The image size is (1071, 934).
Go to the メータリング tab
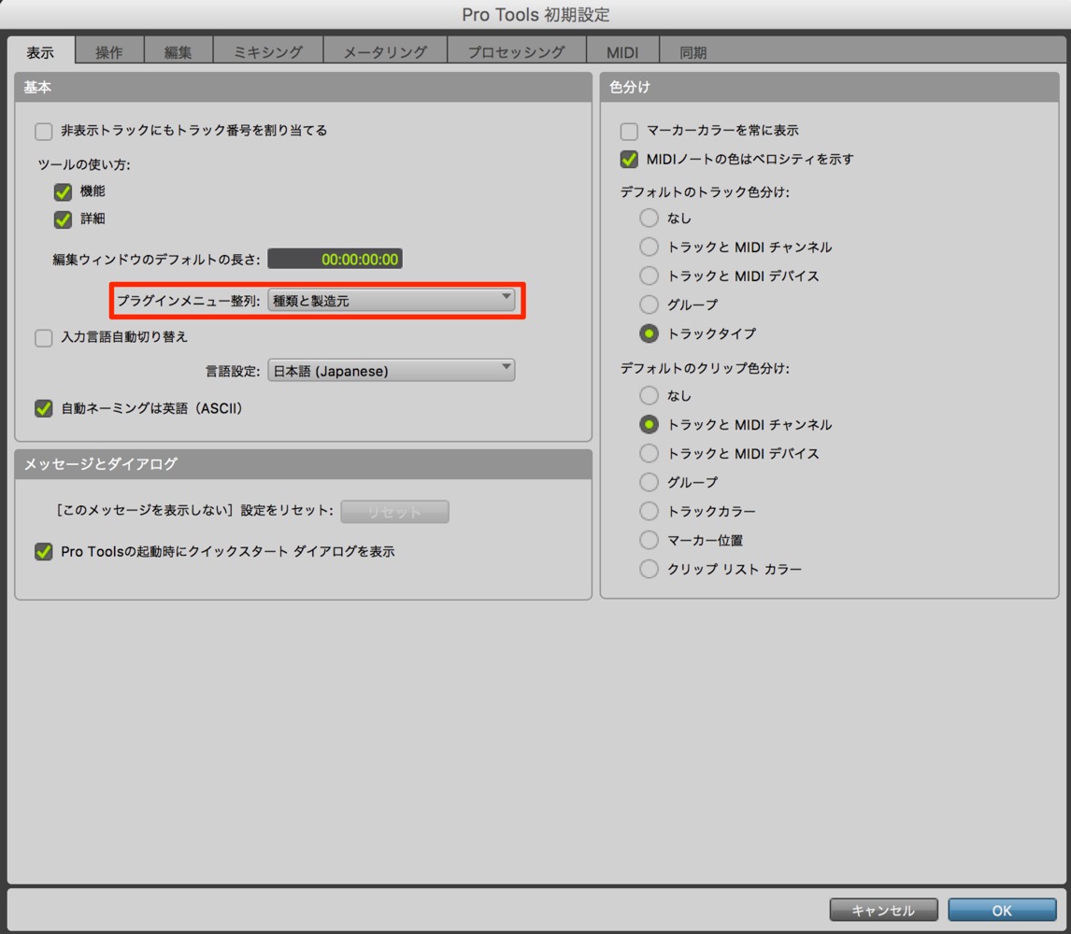(385, 52)
